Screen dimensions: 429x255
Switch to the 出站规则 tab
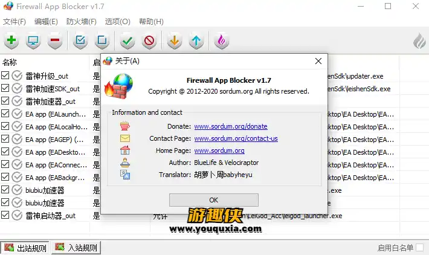click(25, 248)
